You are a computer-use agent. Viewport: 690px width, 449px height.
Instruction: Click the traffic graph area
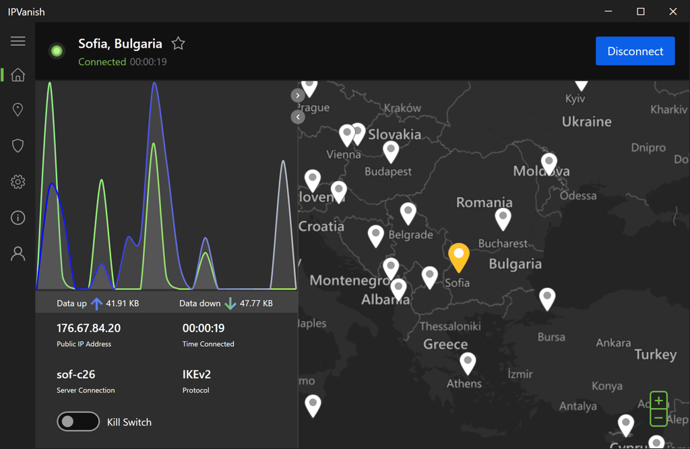pos(166,185)
